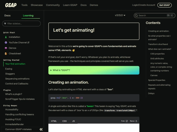177x132 pixels.
Task: Click the Get GSAP button
Action: (165, 5)
